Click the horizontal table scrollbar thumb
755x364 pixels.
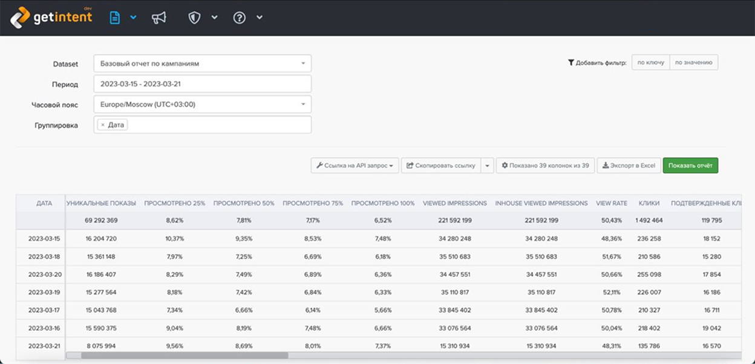pyautogui.click(x=185, y=356)
